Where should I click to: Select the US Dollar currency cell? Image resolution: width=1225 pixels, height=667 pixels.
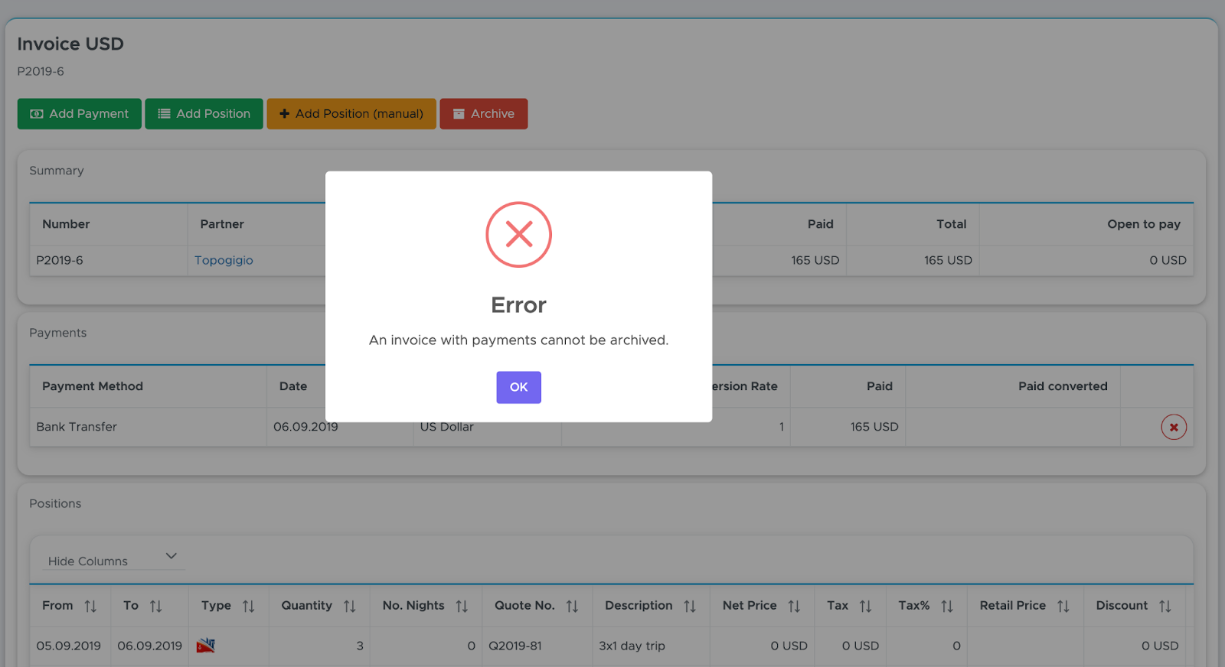coord(447,427)
